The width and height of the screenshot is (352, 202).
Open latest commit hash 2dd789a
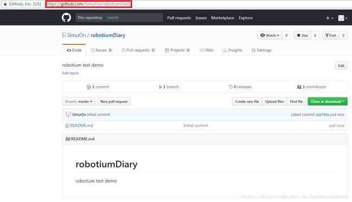322,115
